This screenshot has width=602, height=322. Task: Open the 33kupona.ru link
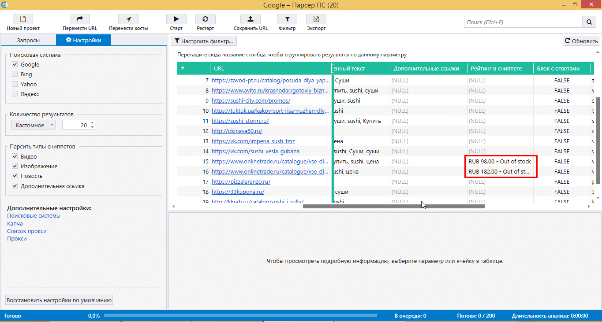(x=238, y=192)
